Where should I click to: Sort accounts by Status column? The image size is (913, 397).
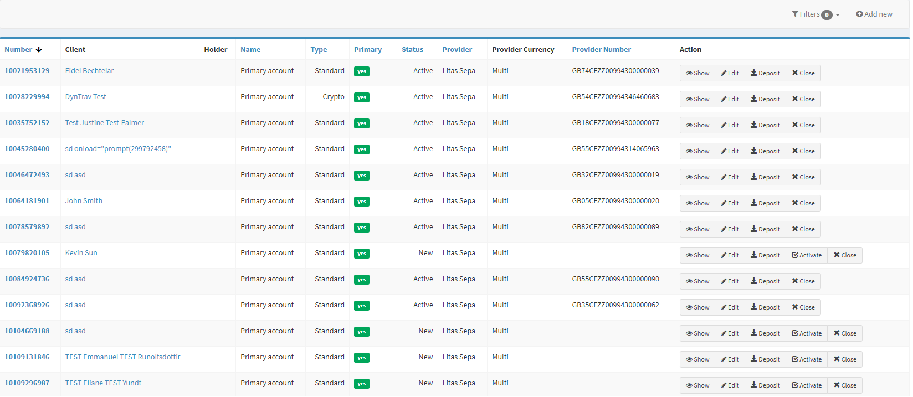tap(412, 50)
